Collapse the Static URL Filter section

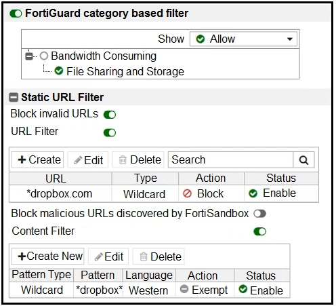click(14, 97)
